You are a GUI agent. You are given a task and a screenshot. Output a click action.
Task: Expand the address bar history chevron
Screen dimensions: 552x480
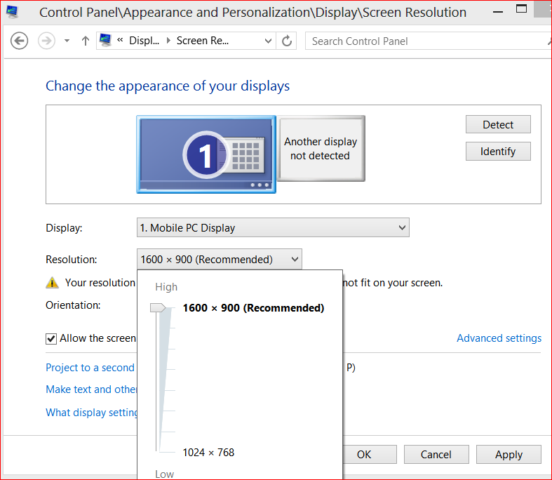click(268, 41)
